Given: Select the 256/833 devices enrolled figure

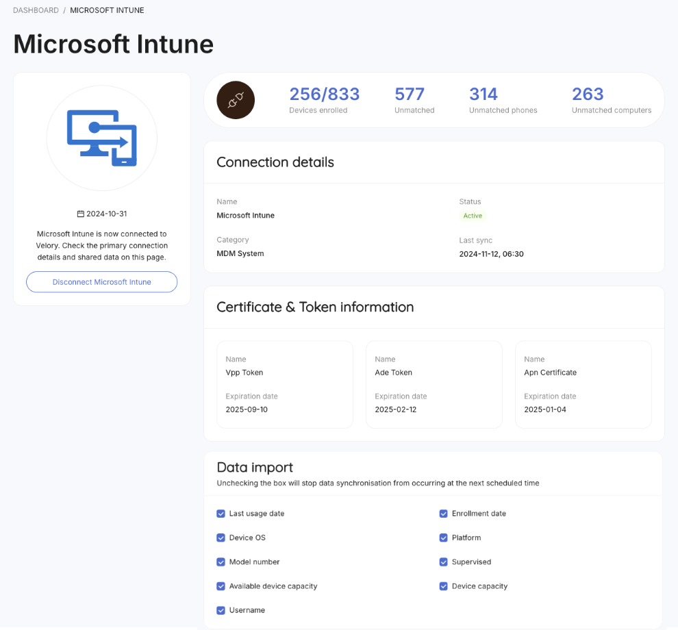Looking at the screenshot, I should pos(325,94).
